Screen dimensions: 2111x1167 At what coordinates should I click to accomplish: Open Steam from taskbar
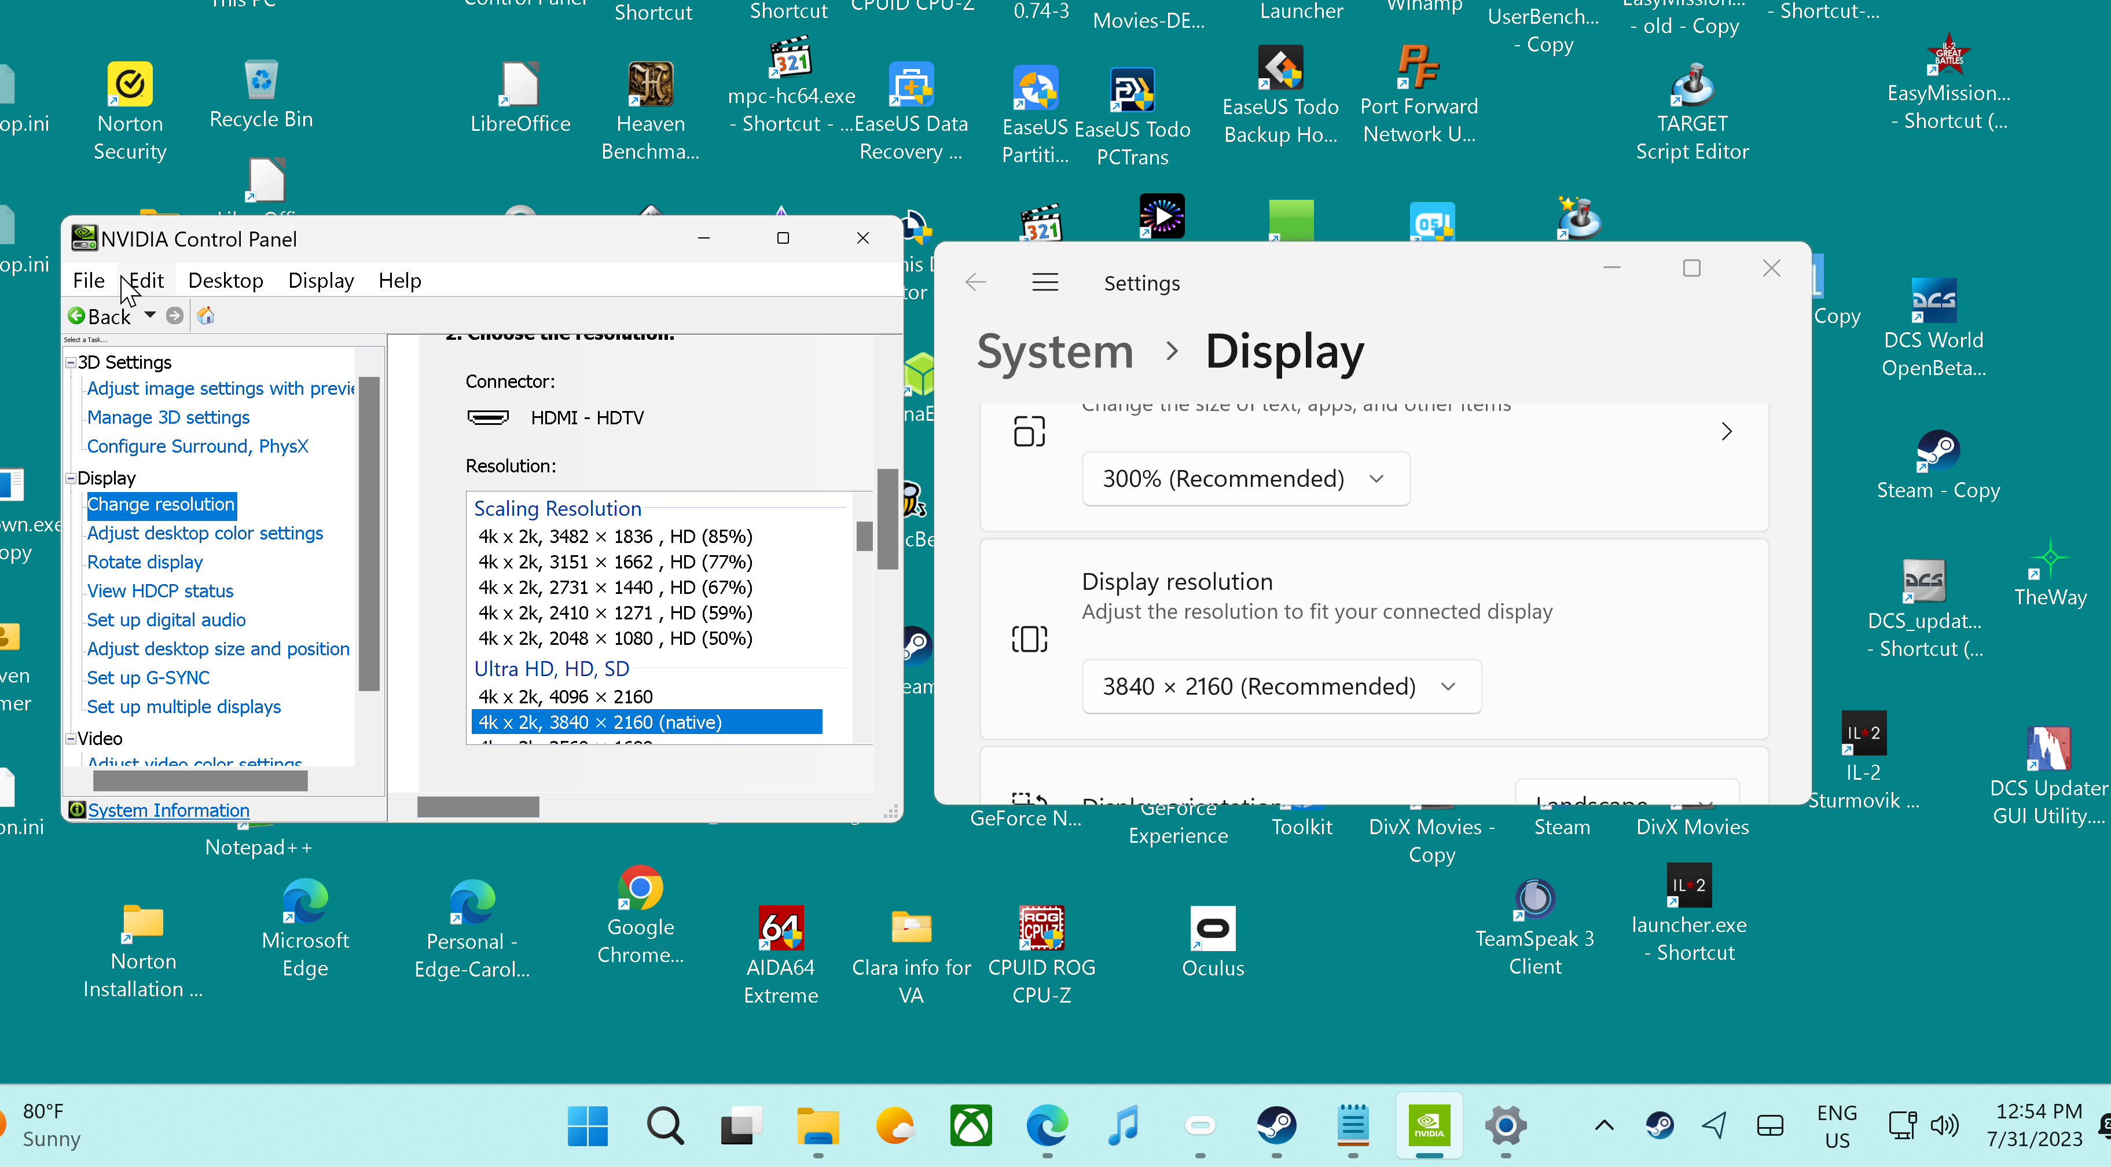click(x=1277, y=1126)
